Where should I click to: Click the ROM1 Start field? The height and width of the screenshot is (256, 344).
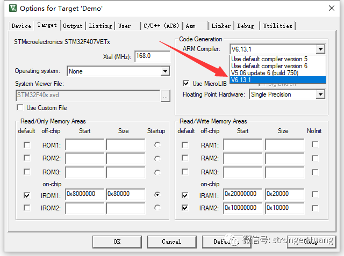[85, 144]
